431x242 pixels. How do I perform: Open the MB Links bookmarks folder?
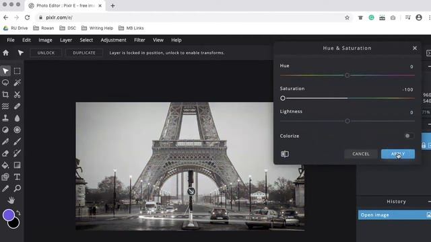pos(131,28)
